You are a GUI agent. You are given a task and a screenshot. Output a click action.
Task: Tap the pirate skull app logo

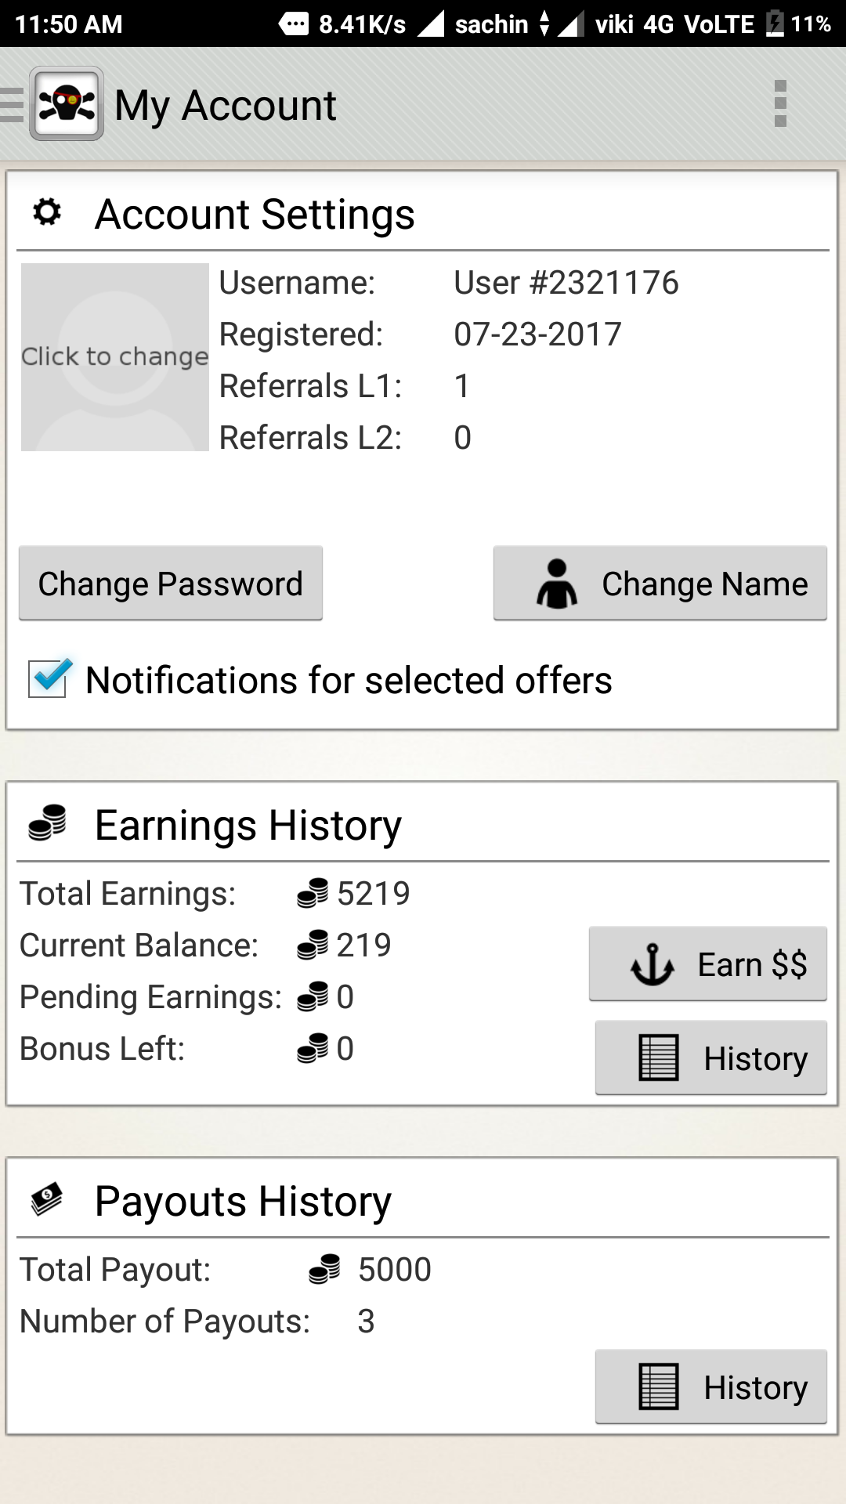point(67,104)
